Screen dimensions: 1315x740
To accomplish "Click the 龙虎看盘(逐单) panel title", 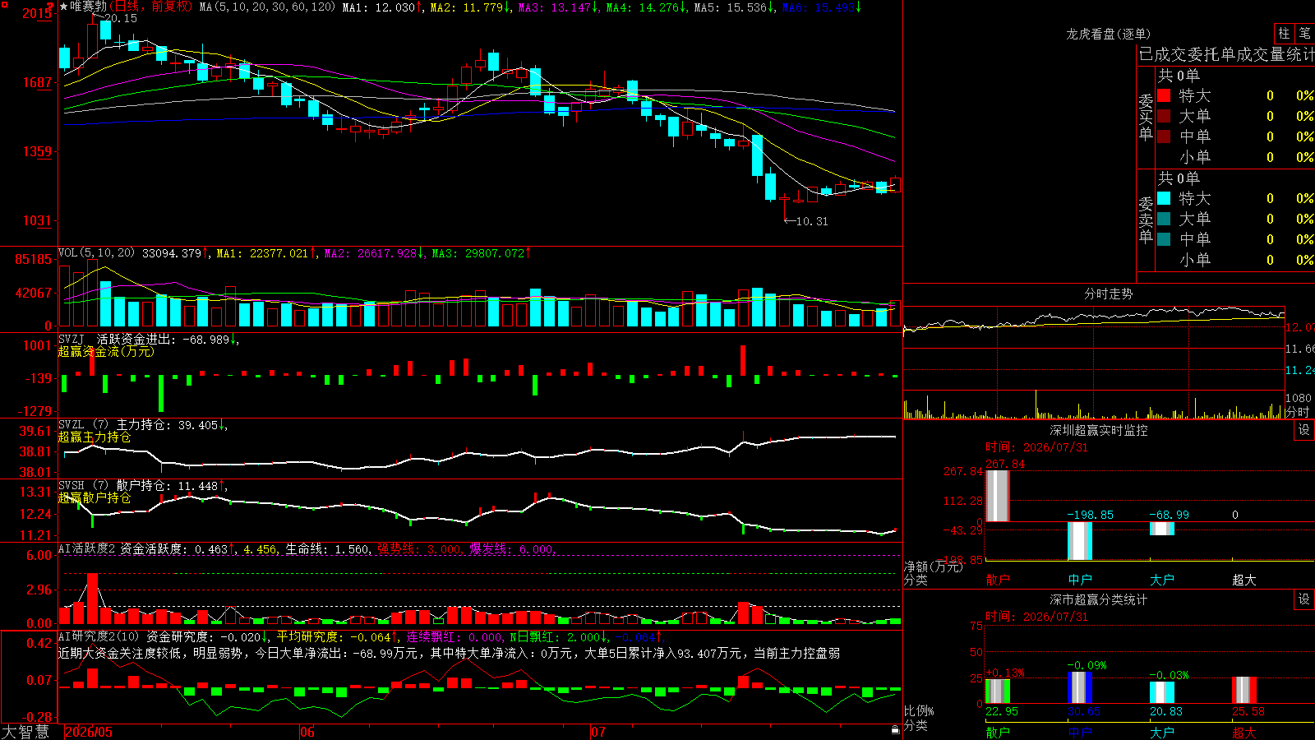I will (1109, 34).
